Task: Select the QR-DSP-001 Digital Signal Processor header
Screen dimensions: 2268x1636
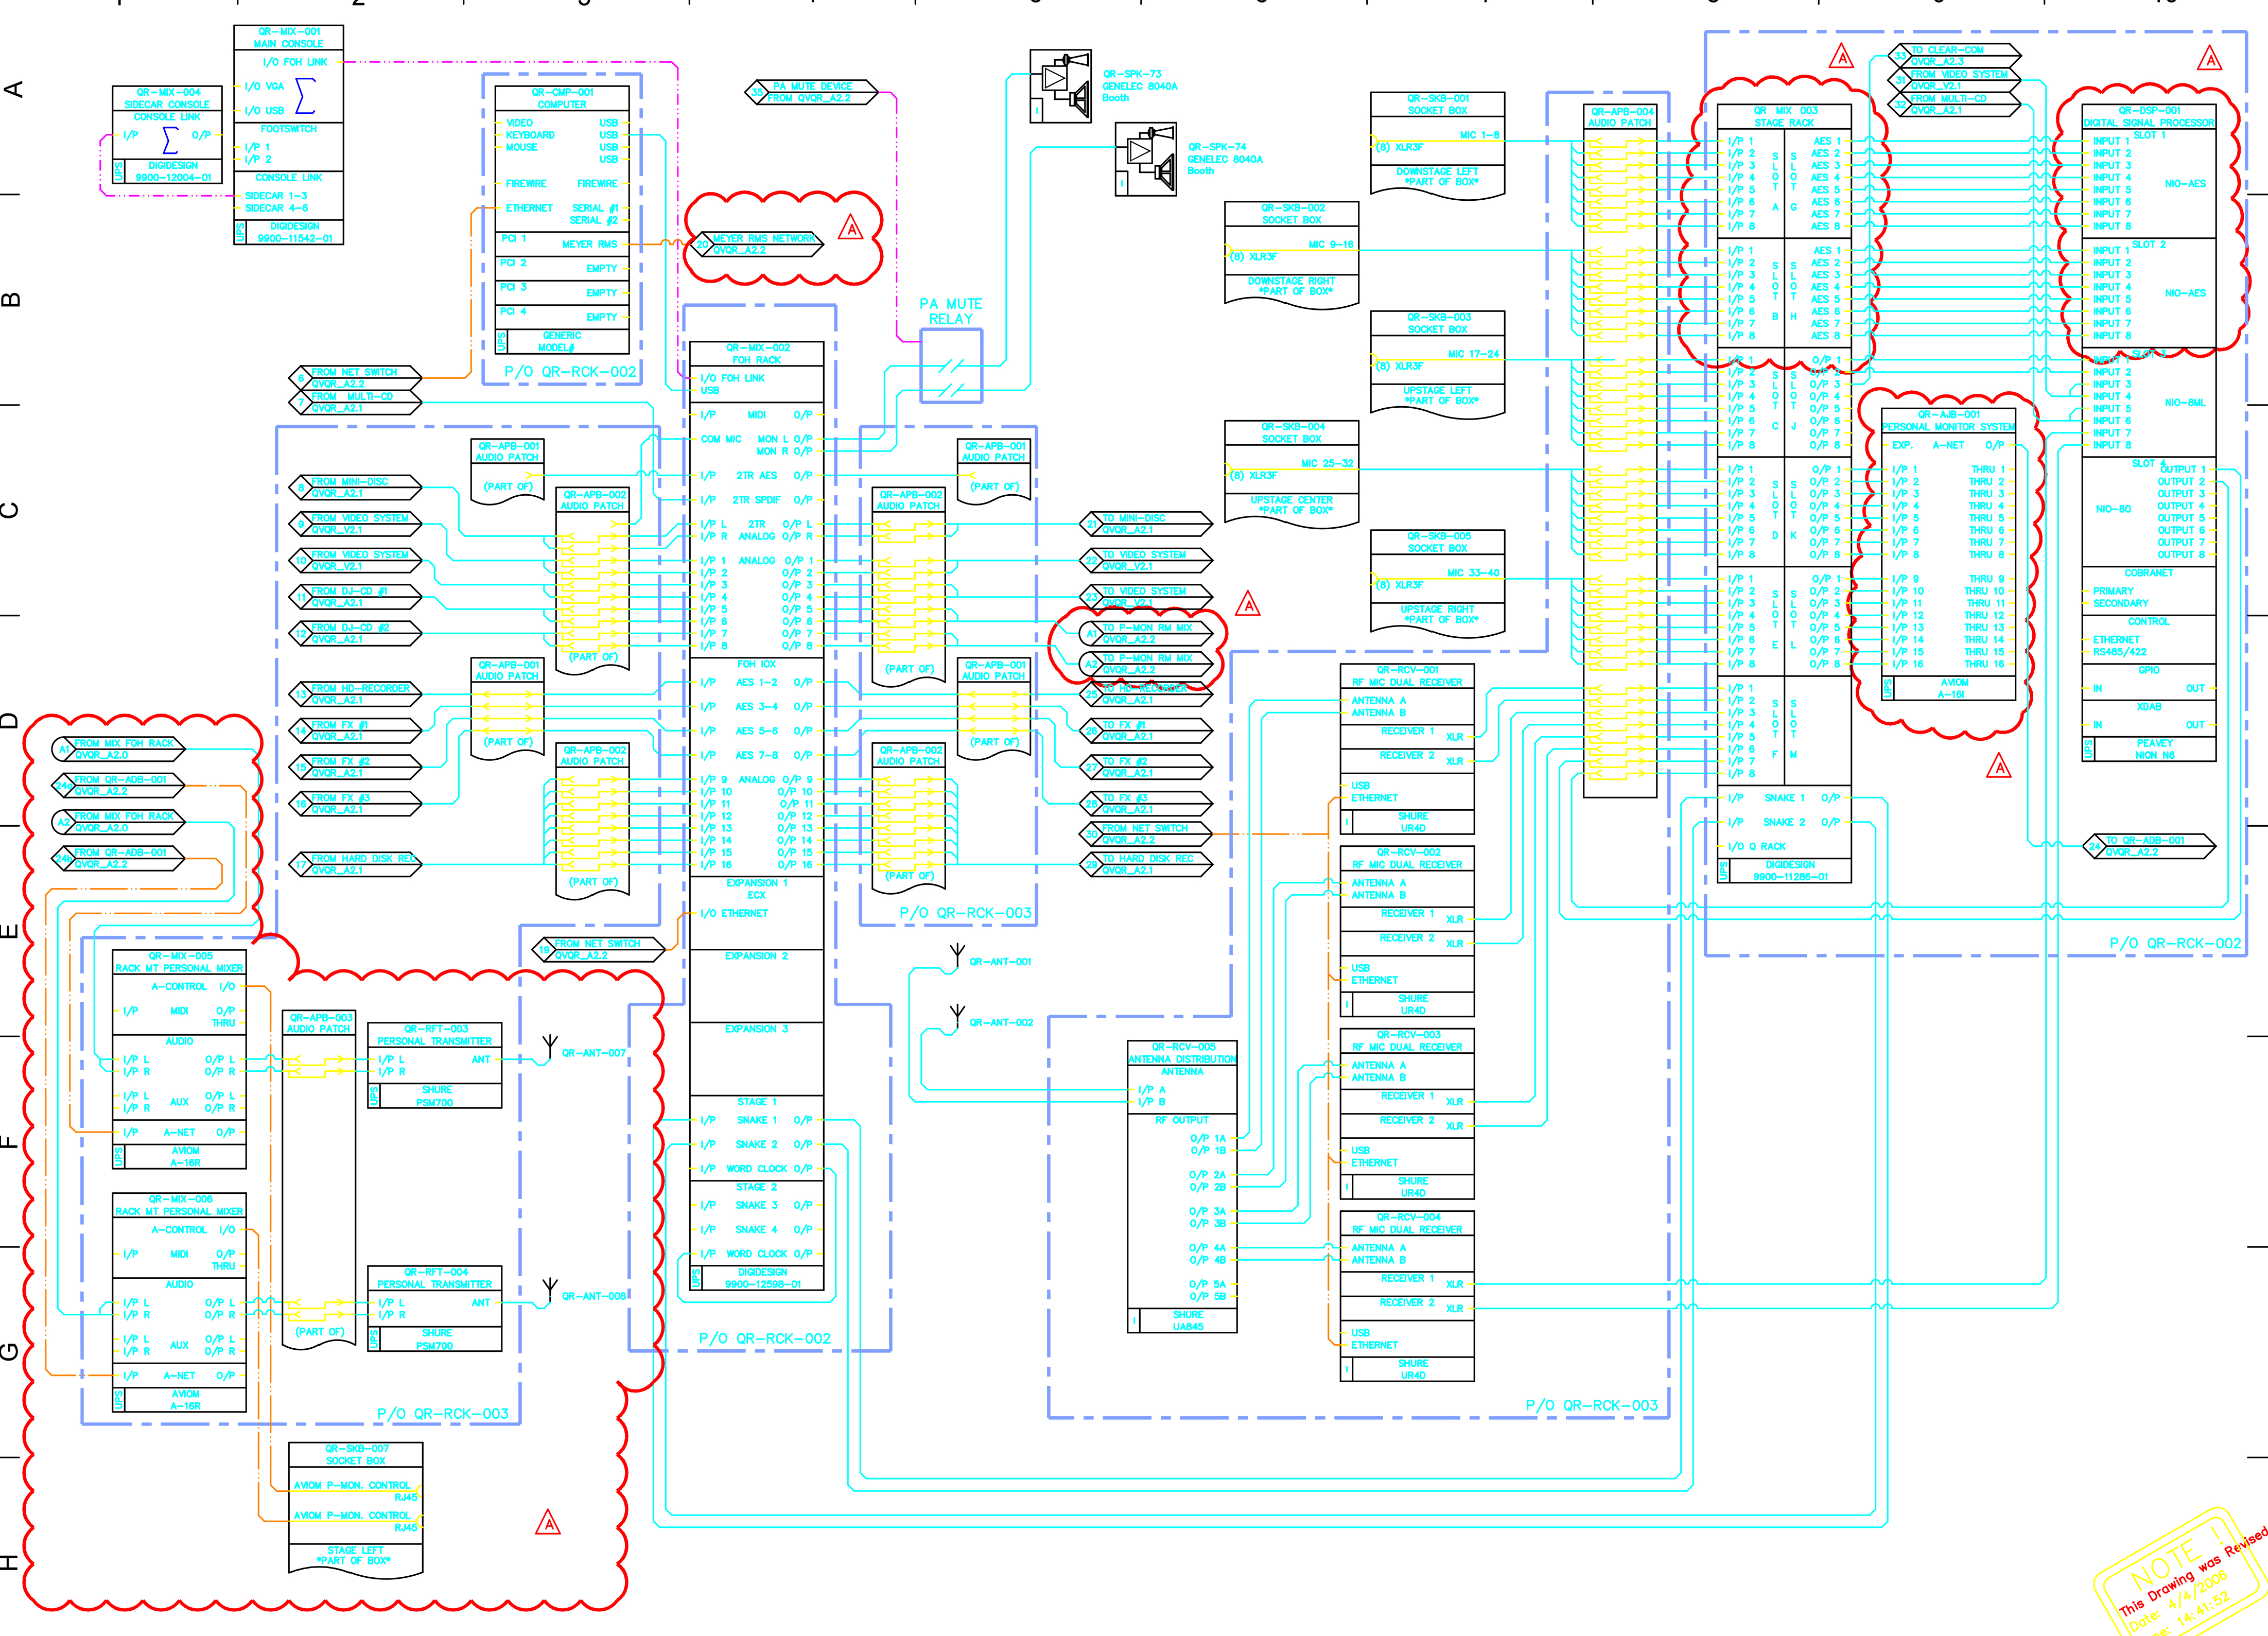Action: point(2148,116)
